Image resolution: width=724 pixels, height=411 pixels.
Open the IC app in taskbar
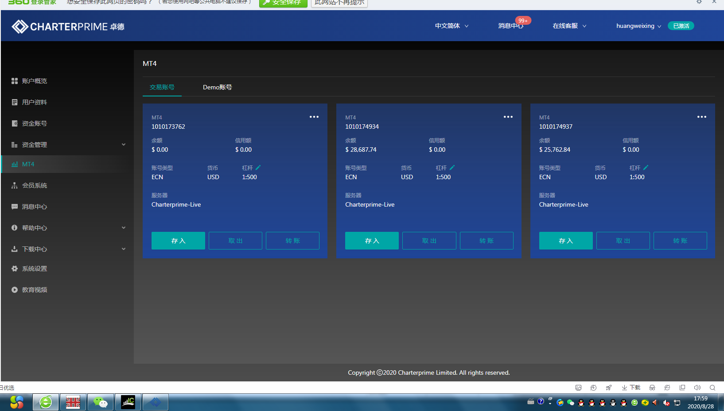pos(128,402)
